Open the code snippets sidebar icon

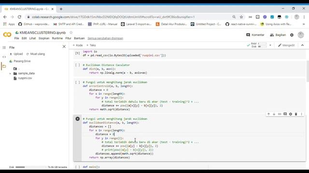4,57
